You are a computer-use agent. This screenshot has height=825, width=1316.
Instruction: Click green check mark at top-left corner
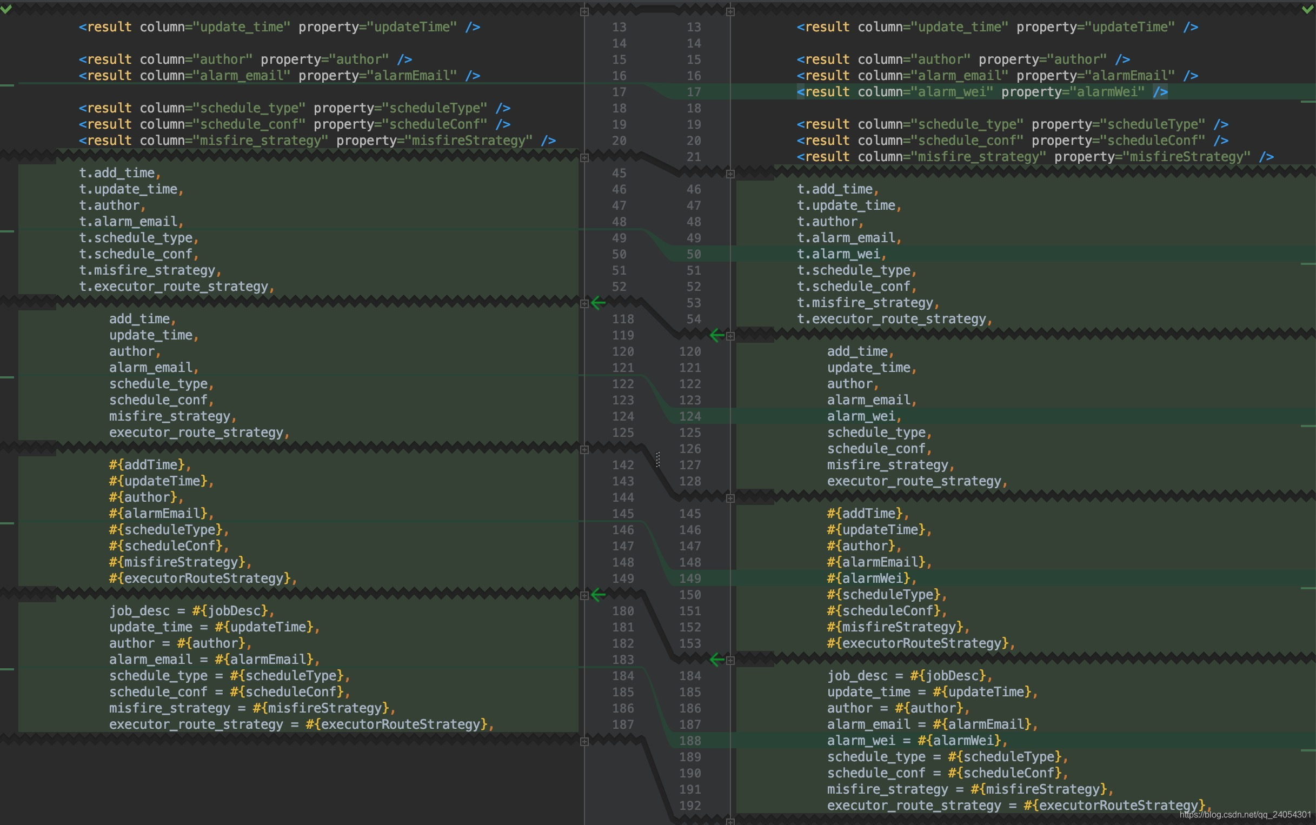[x=6, y=9]
